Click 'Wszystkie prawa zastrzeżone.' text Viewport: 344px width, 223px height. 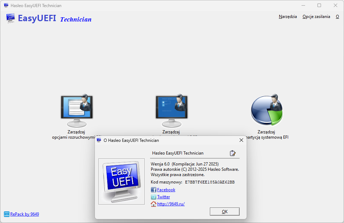(x=178, y=175)
